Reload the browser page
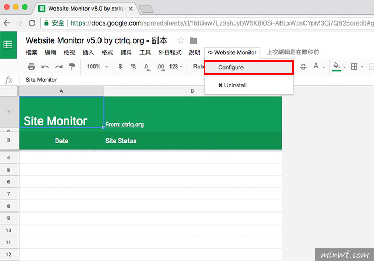This screenshot has height=261, width=374. [32, 23]
